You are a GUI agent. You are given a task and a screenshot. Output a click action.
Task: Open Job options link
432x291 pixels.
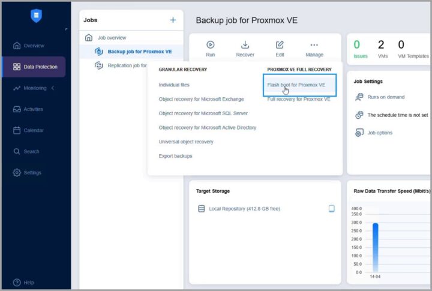pos(380,133)
